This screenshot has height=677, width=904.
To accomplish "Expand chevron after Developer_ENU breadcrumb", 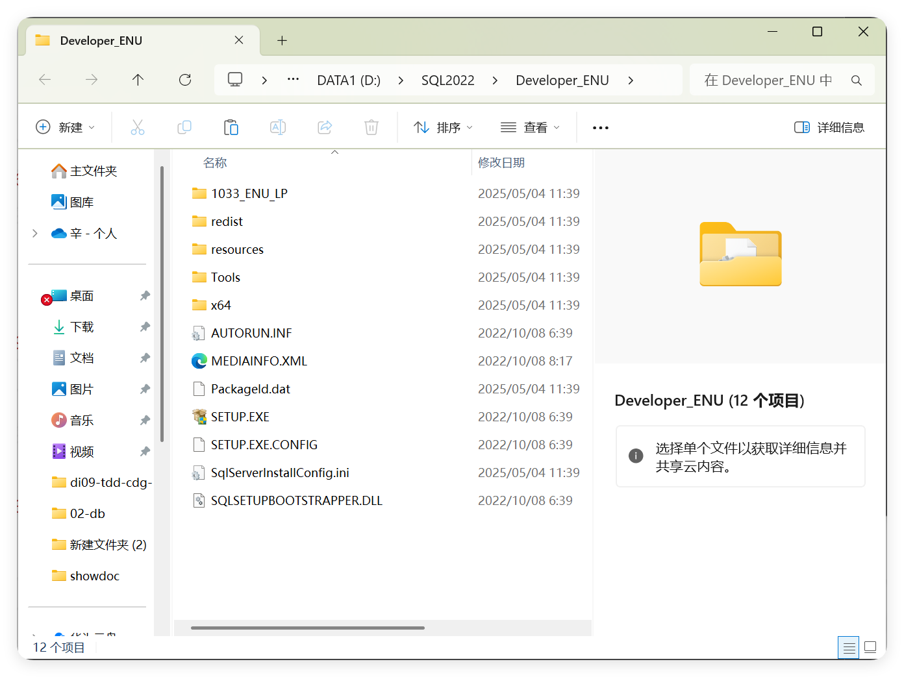I will pos(631,80).
